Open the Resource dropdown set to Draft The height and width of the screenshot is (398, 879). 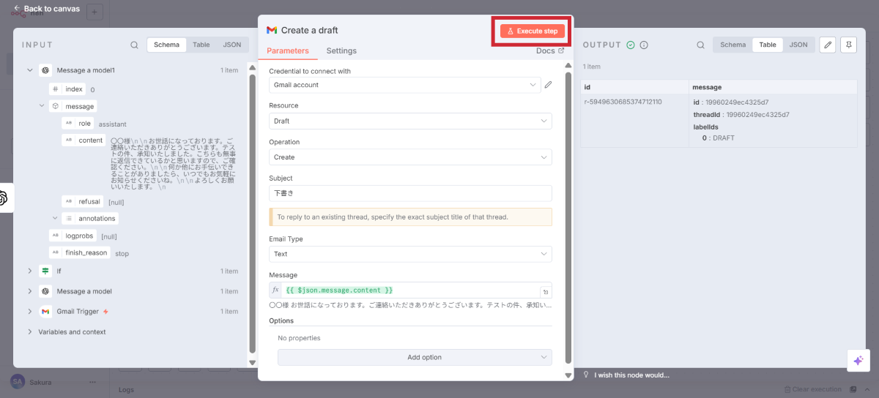click(410, 121)
